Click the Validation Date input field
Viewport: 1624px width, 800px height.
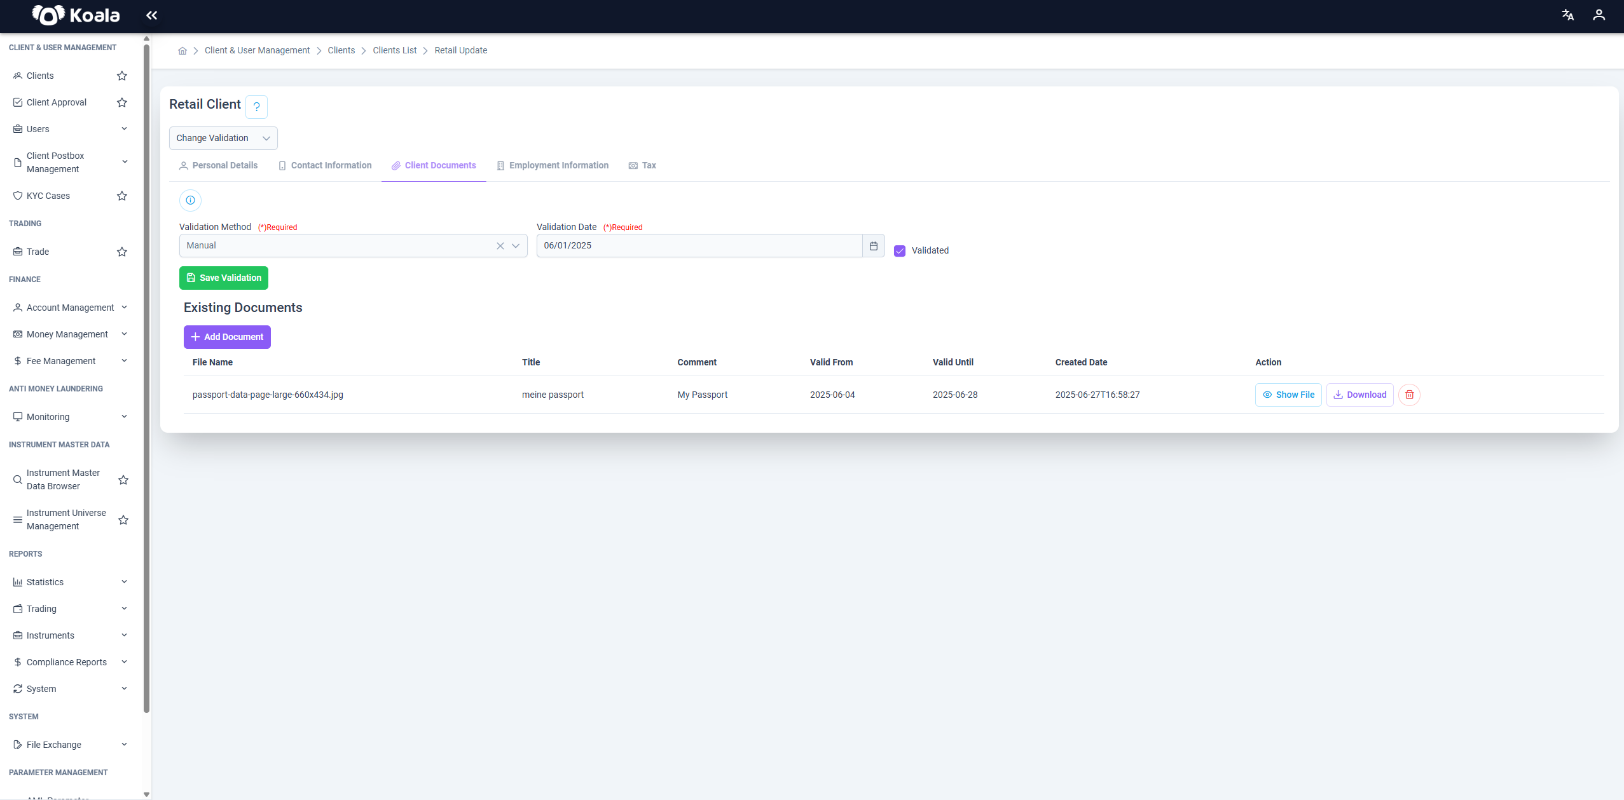pyautogui.click(x=699, y=246)
